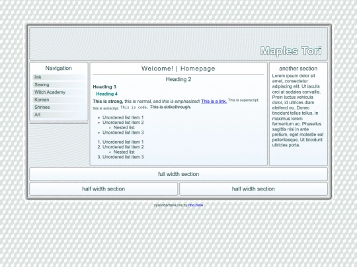Click numbered 'Unordered list item 3'
This screenshot has width=357, height=267.
coord(123,157)
